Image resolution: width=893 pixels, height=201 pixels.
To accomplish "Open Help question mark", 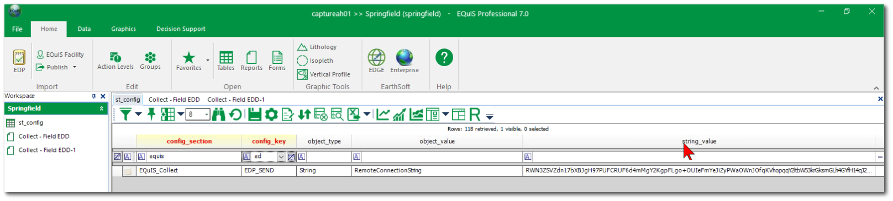I will [x=444, y=57].
